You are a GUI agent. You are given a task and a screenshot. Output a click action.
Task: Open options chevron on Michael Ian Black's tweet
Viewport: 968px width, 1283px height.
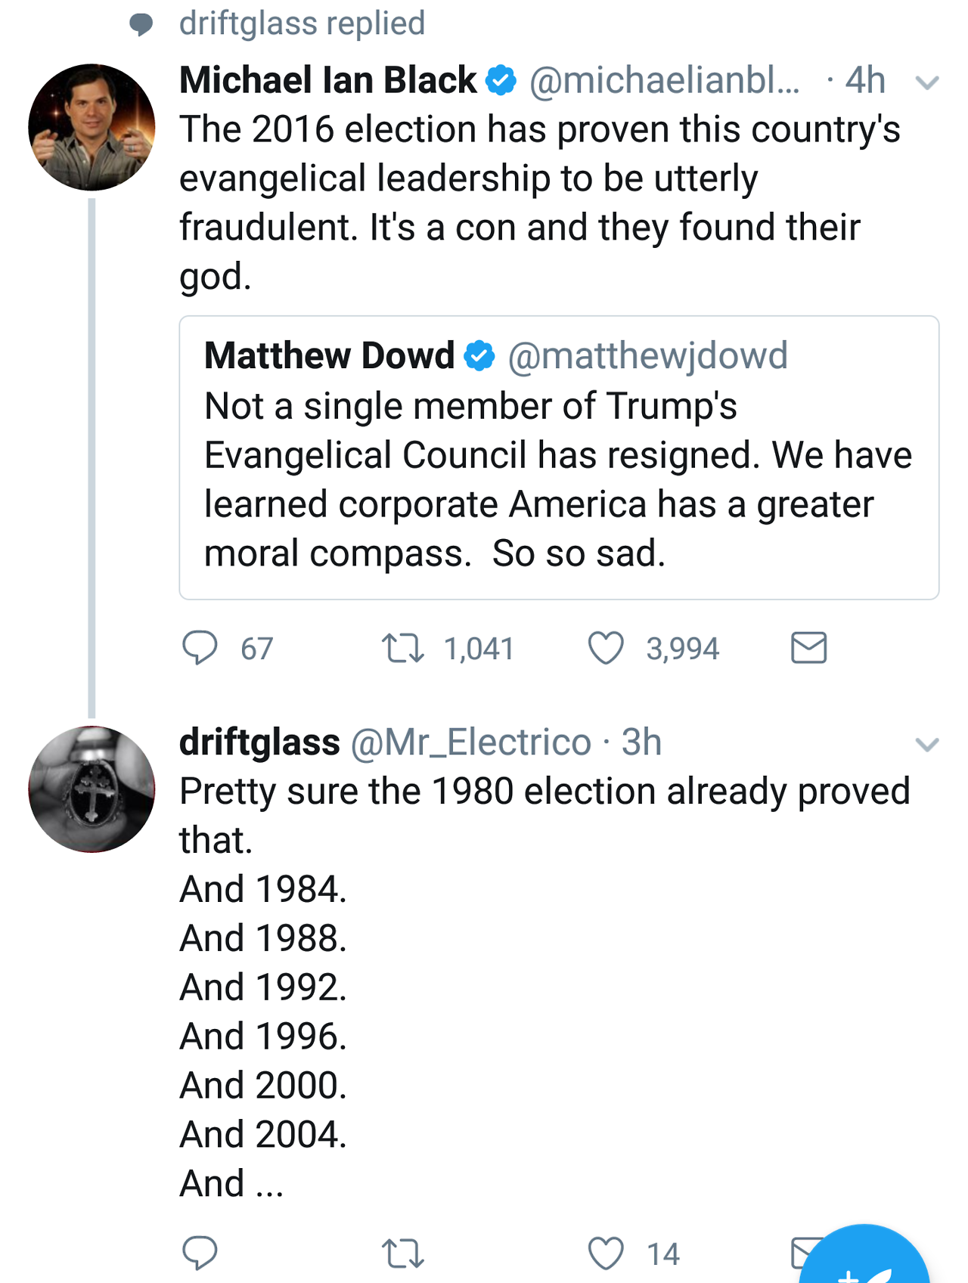coord(926,82)
